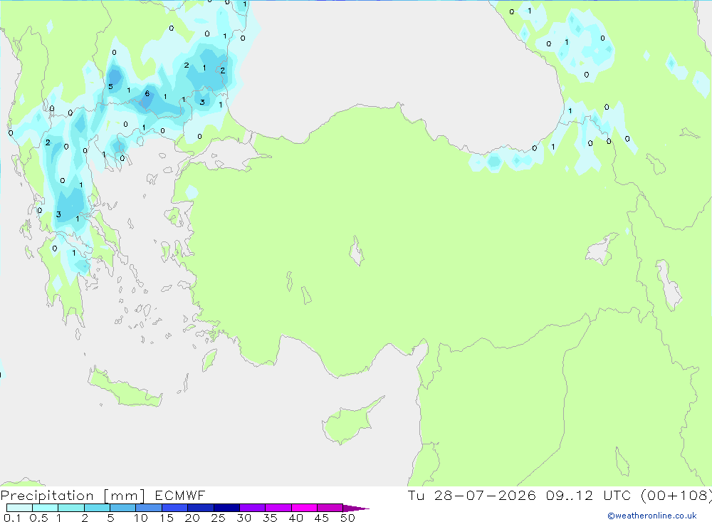Click the 45–50 mm legend color swatch
The width and height of the screenshot is (712, 522).
(330, 508)
